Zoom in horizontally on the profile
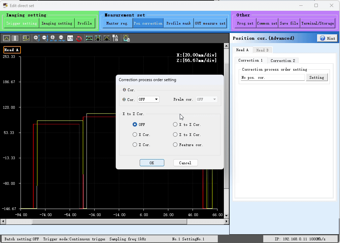This screenshot has height=243, width=340. coord(53,38)
